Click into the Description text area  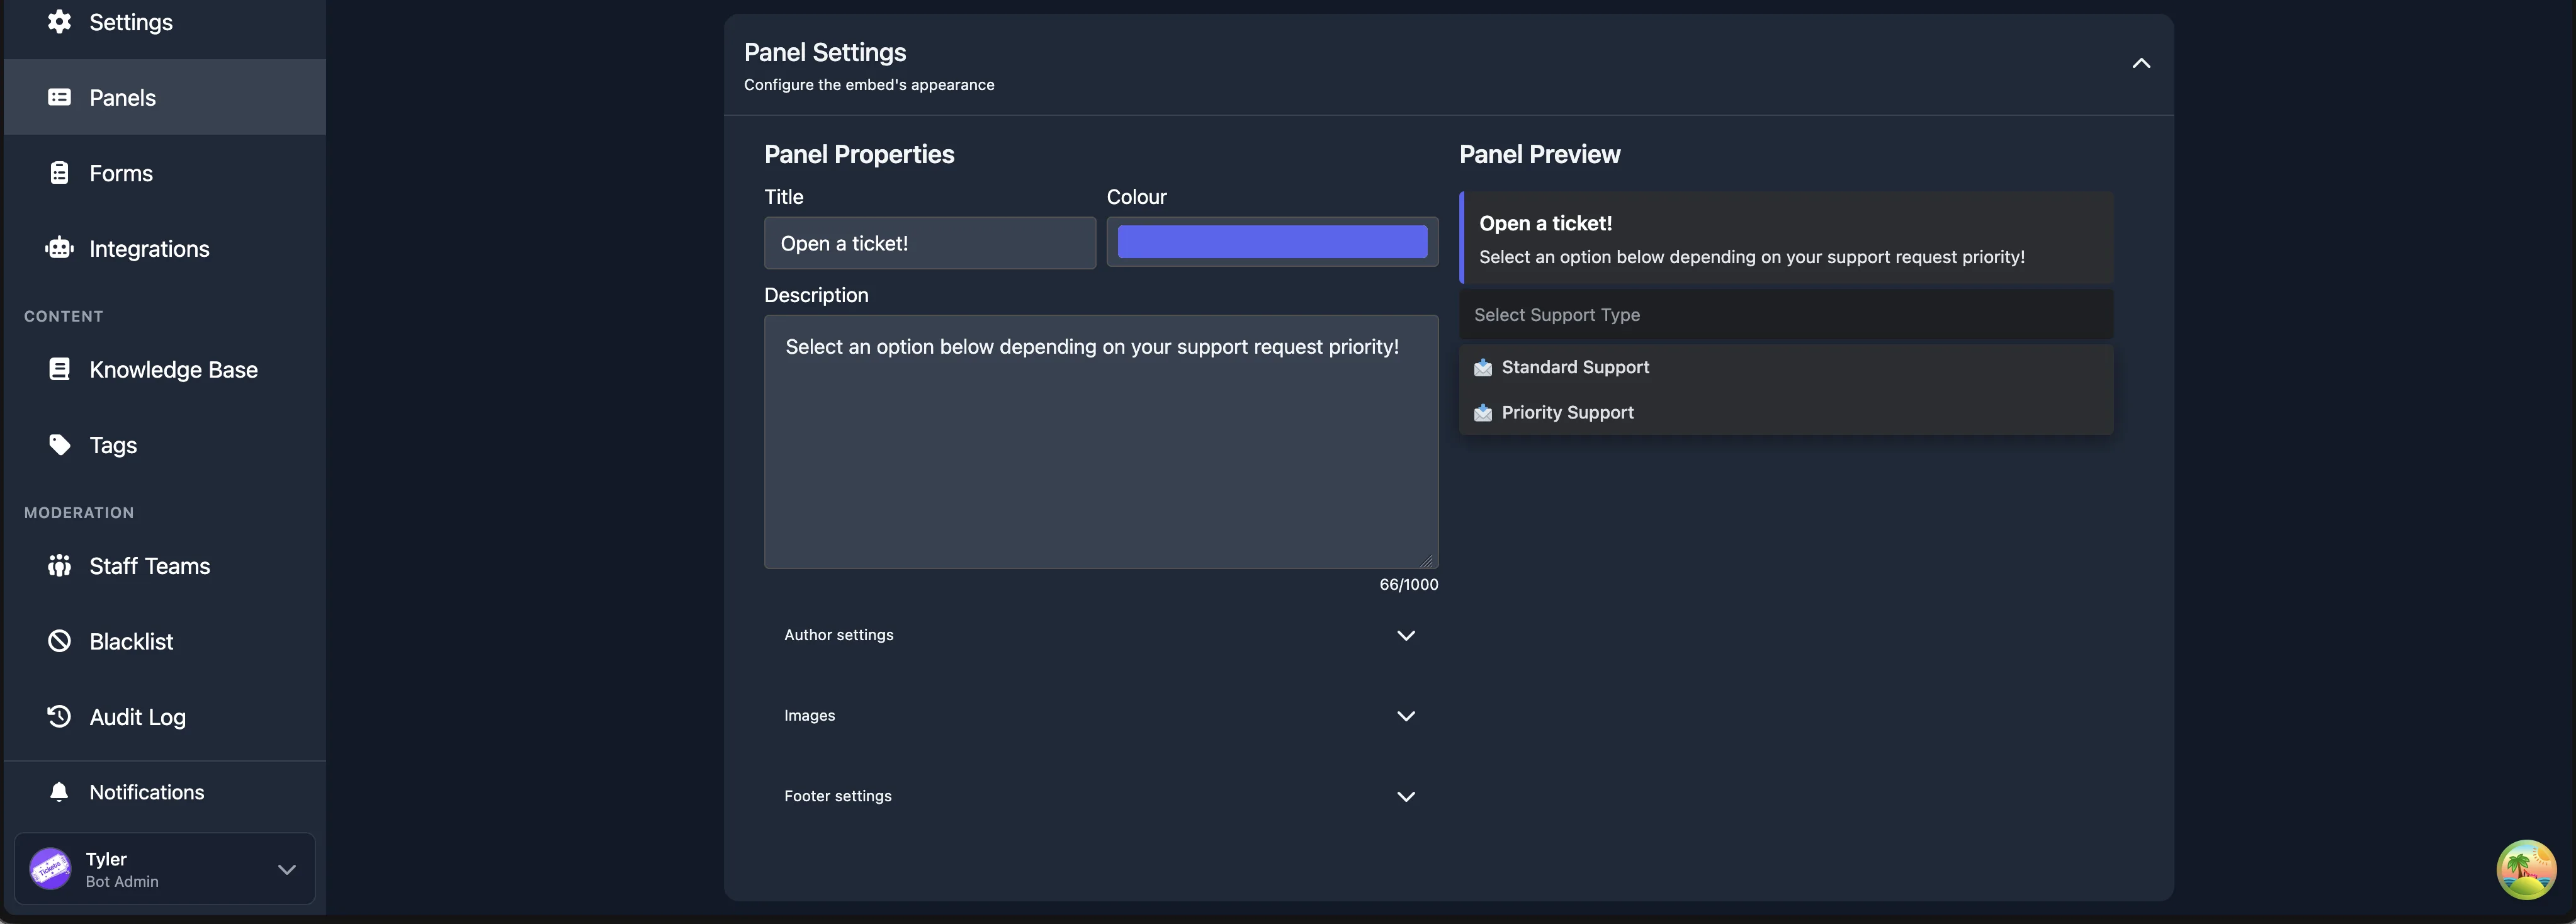1101,442
